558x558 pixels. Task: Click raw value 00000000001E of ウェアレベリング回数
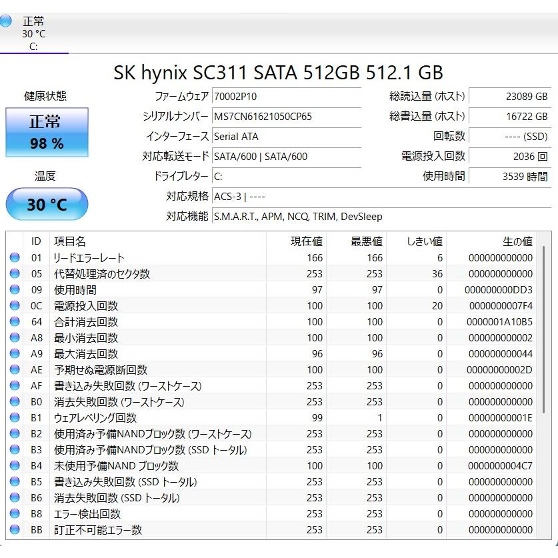pyautogui.click(x=501, y=418)
